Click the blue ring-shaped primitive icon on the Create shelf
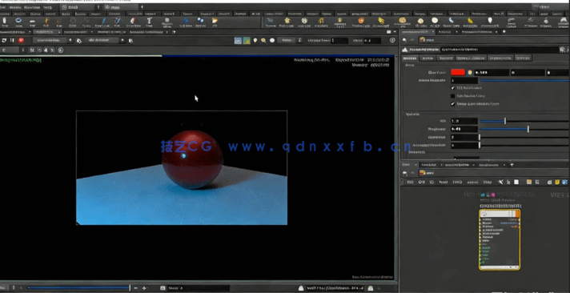The image size is (570, 293). point(18,21)
